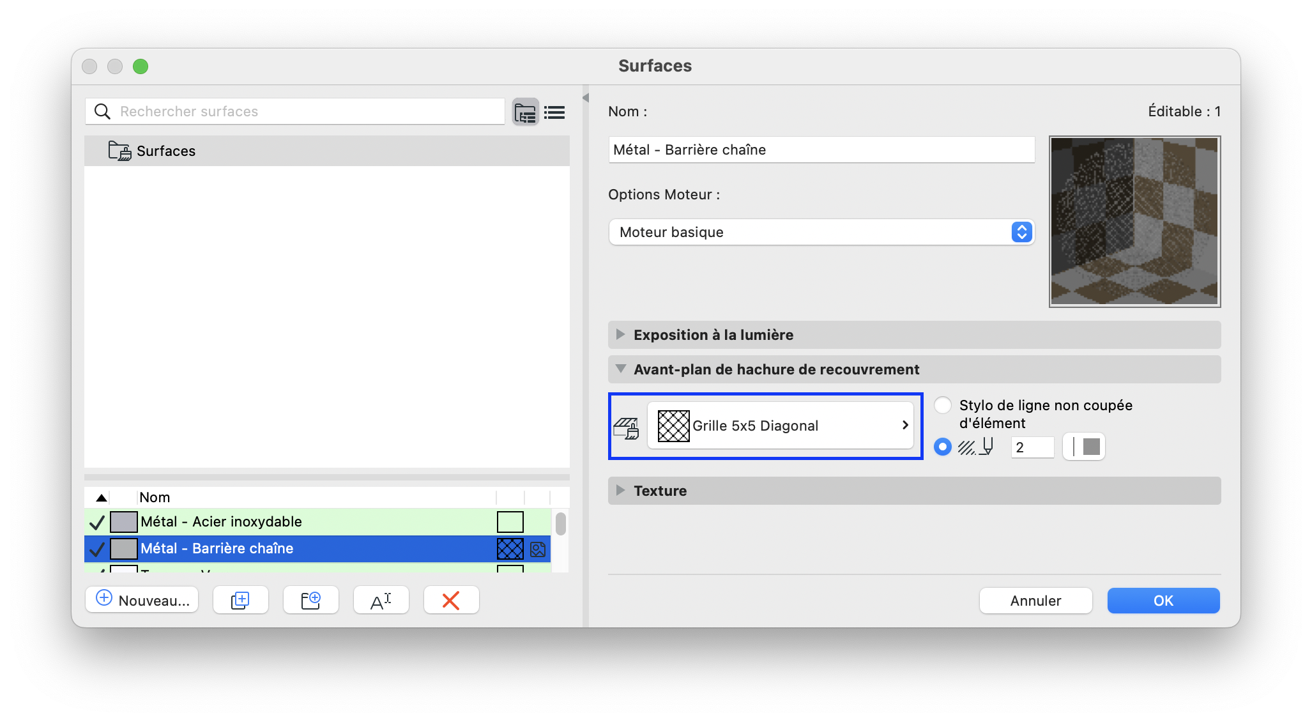This screenshot has height=722, width=1312.
Task: Duplicate surface button icon
Action: click(240, 600)
